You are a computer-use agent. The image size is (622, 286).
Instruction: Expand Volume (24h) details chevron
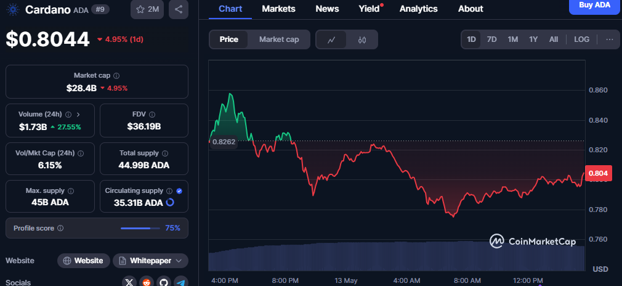78,115
